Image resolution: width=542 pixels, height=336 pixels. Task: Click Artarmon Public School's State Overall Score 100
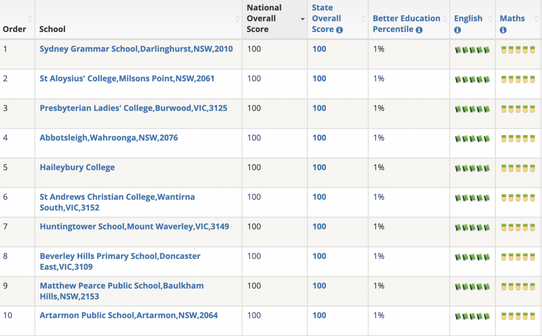[319, 315]
